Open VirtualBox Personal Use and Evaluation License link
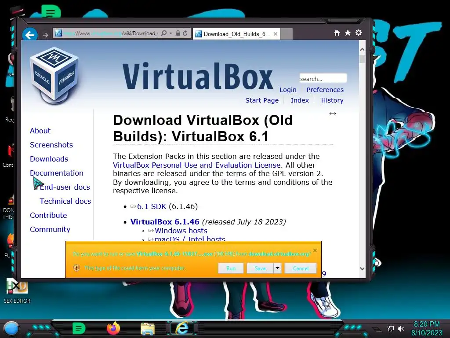The height and width of the screenshot is (338, 450). click(x=196, y=165)
